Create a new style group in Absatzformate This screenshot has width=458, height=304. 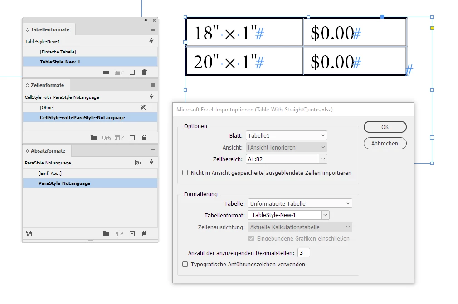pyautogui.click(x=106, y=233)
